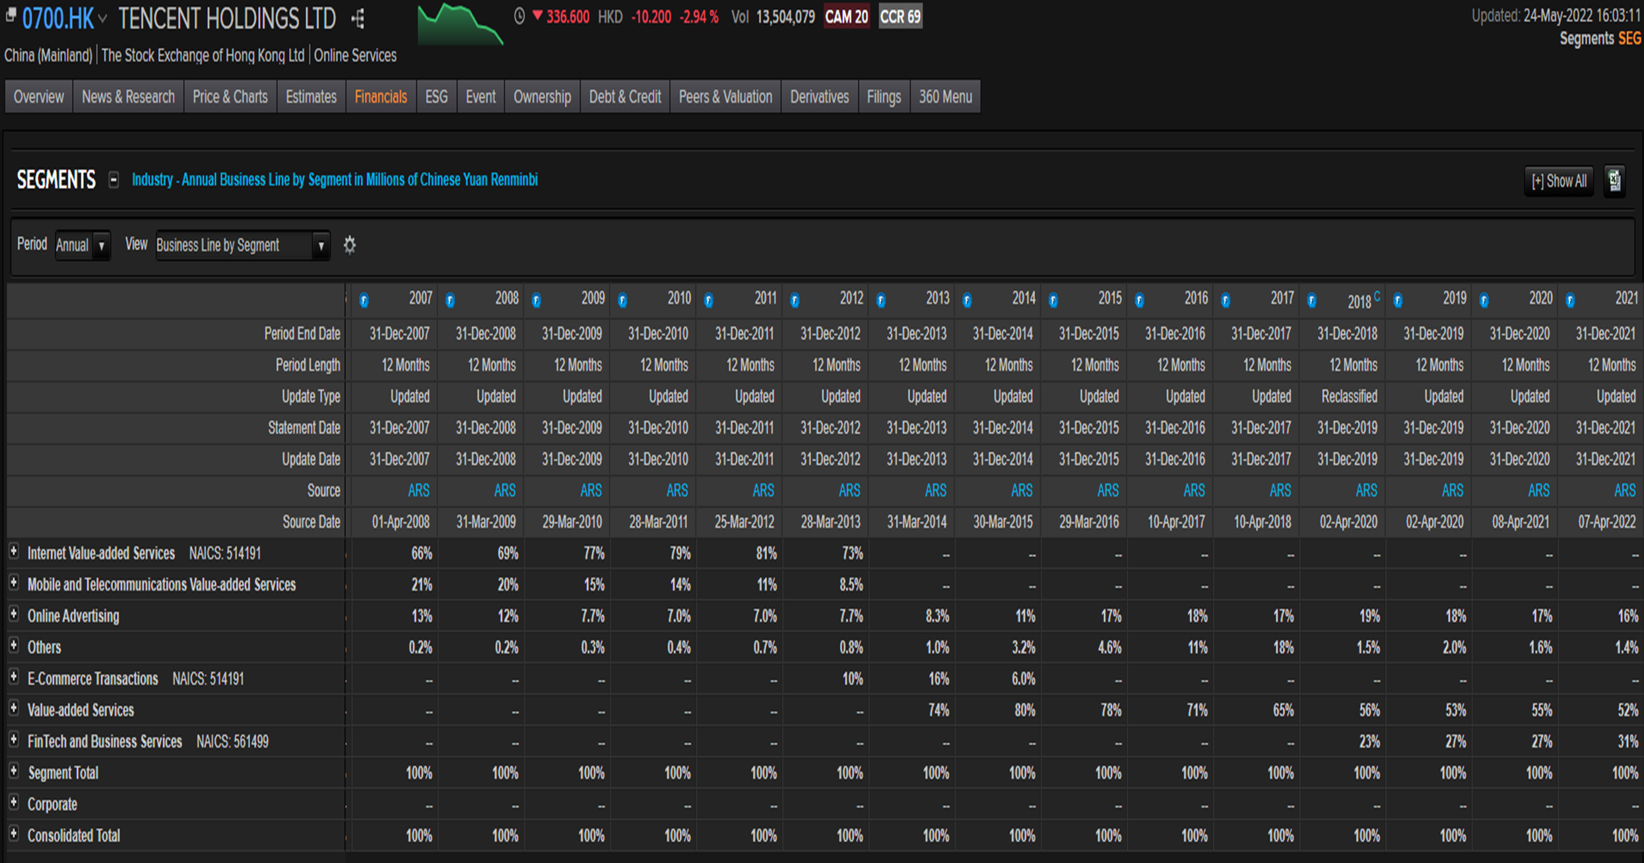Expand E-Commerce Transactions row
Viewport: 1644px width, 863px height.
[x=14, y=677]
